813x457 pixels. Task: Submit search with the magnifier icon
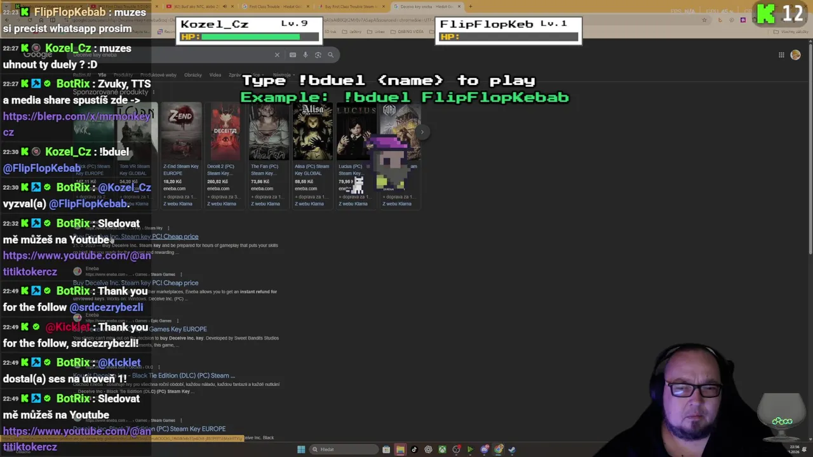[x=330, y=55]
